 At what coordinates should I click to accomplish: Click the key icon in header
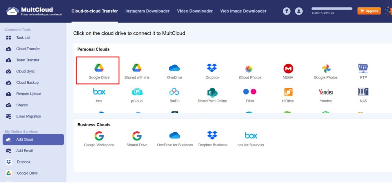point(287,11)
